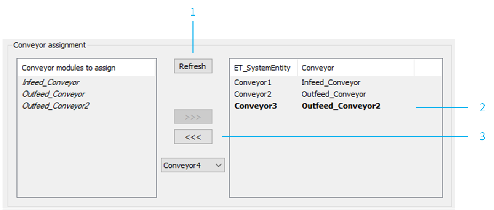Click callout number 1 above Refresh

193,12
